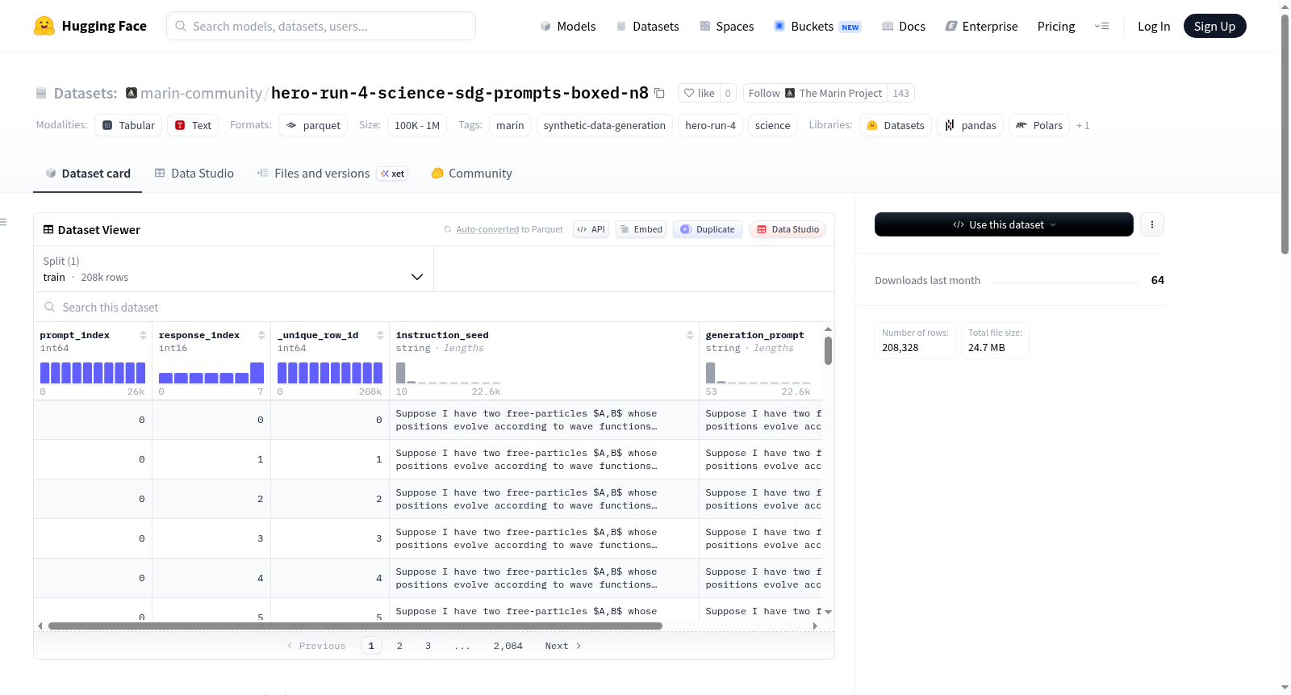Click the Search this dataset field
1291x695 pixels.
(434, 307)
